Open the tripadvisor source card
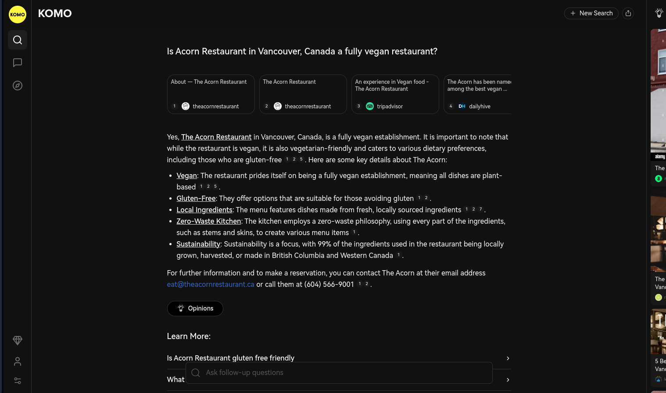This screenshot has width=666, height=393. click(395, 94)
